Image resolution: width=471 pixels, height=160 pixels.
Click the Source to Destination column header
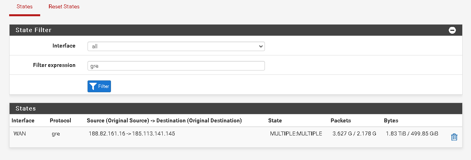click(x=164, y=120)
